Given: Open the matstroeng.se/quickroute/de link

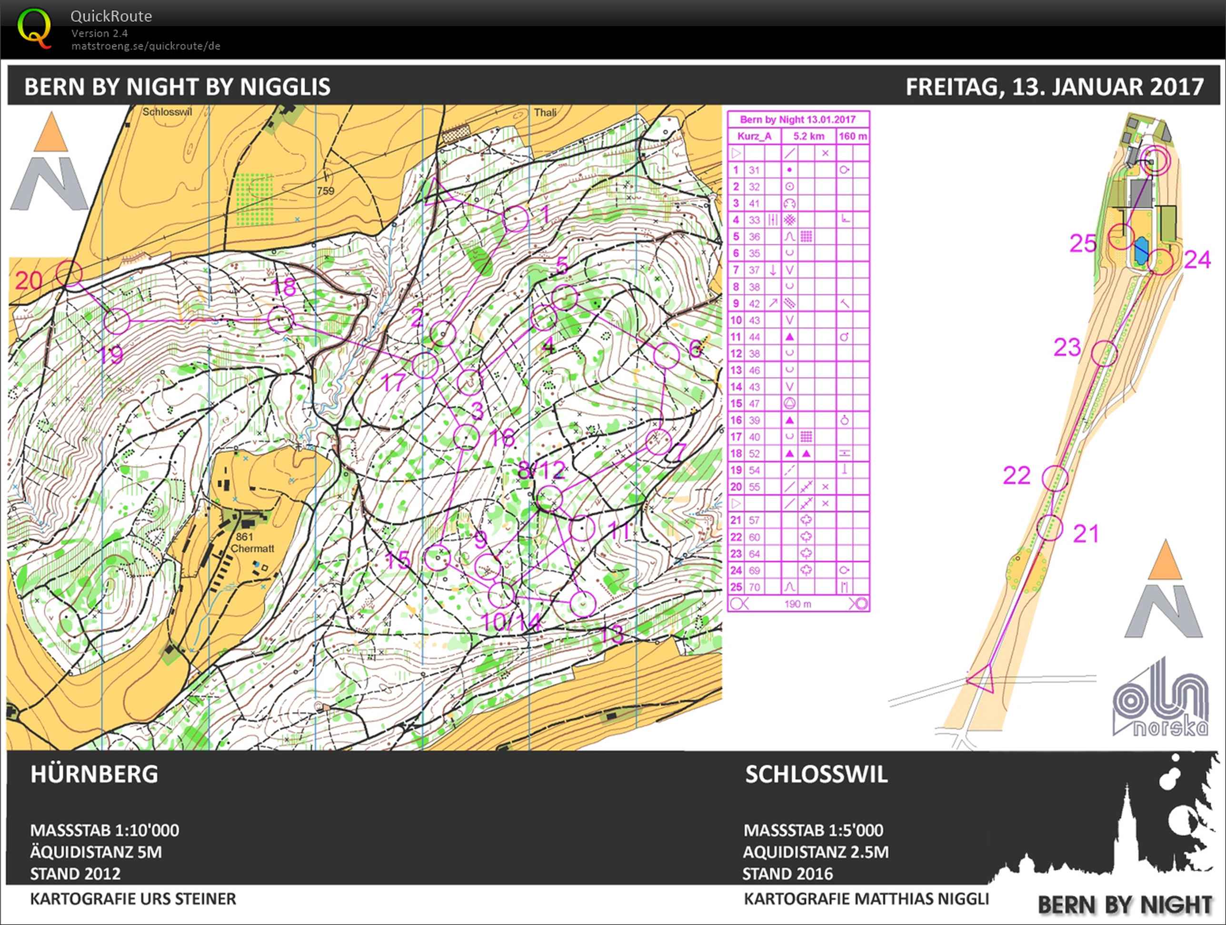Looking at the screenshot, I should pos(146,46).
